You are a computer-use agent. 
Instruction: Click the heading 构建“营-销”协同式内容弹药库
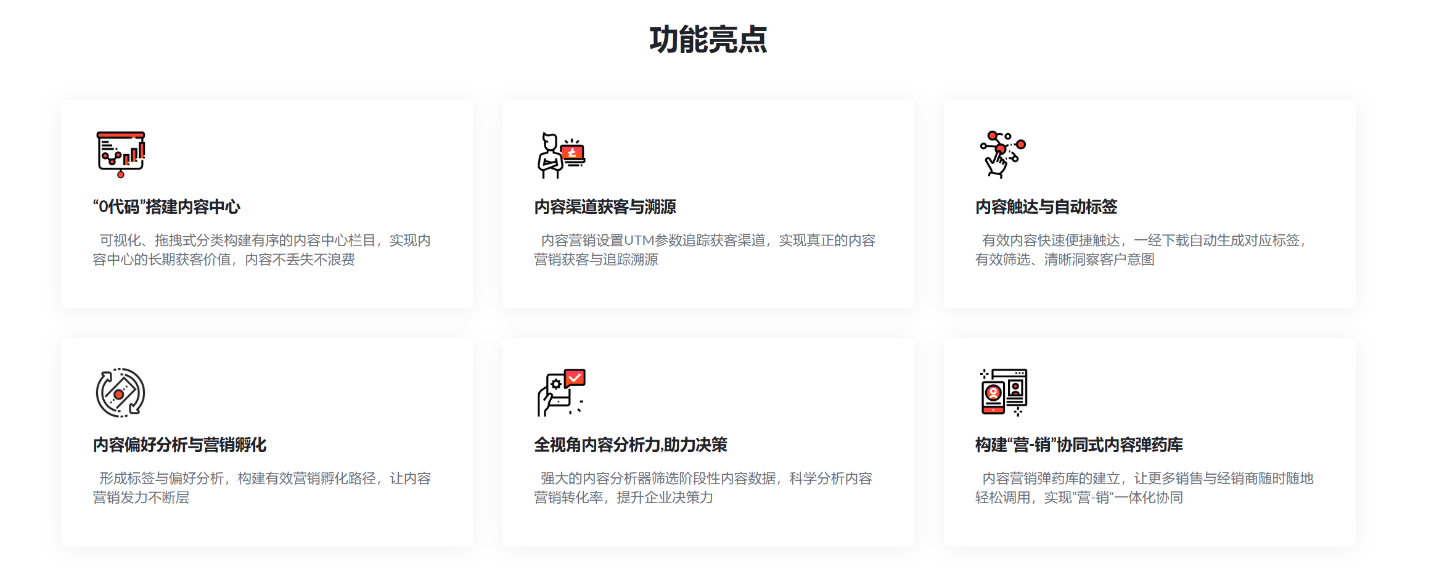click(x=1079, y=445)
